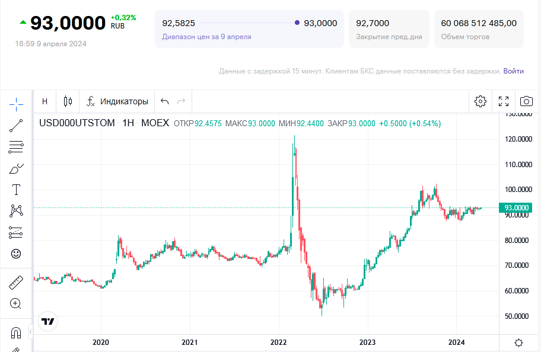Open the emoji icons tool
Screen dimensions: 541x352
[x=16, y=254]
